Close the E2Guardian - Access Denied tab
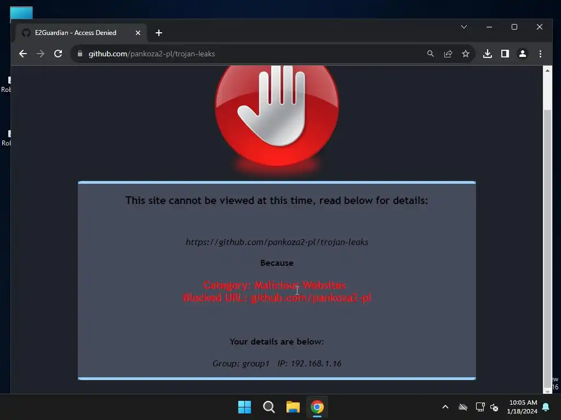 click(x=138, y=33)
